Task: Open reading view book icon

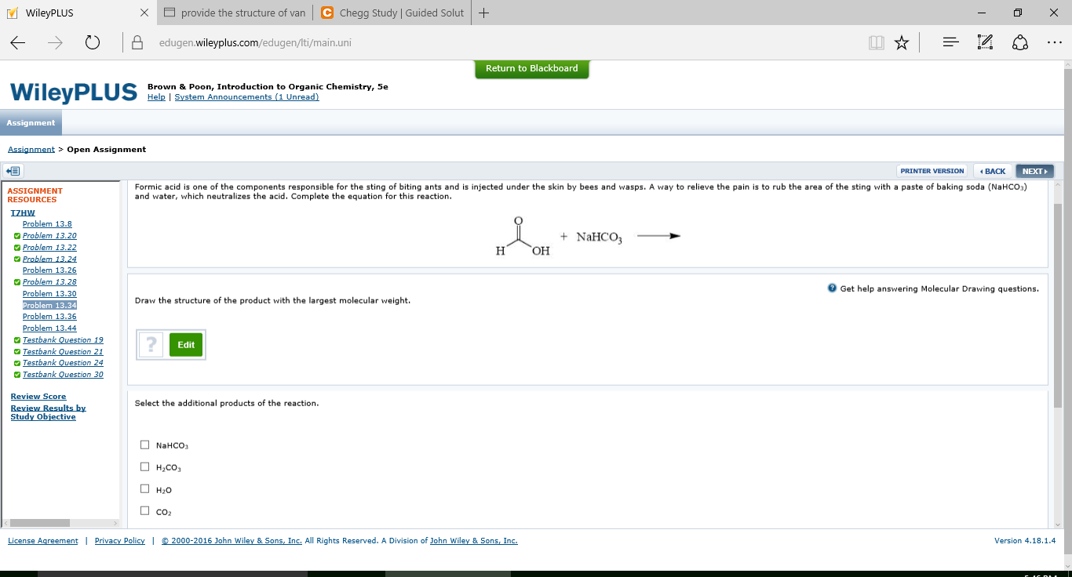Action: pyautogui.click(x=876, y=43)
